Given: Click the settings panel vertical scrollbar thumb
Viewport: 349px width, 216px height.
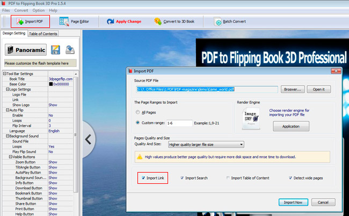Looking at the screenshot, I should pos(76,135).
